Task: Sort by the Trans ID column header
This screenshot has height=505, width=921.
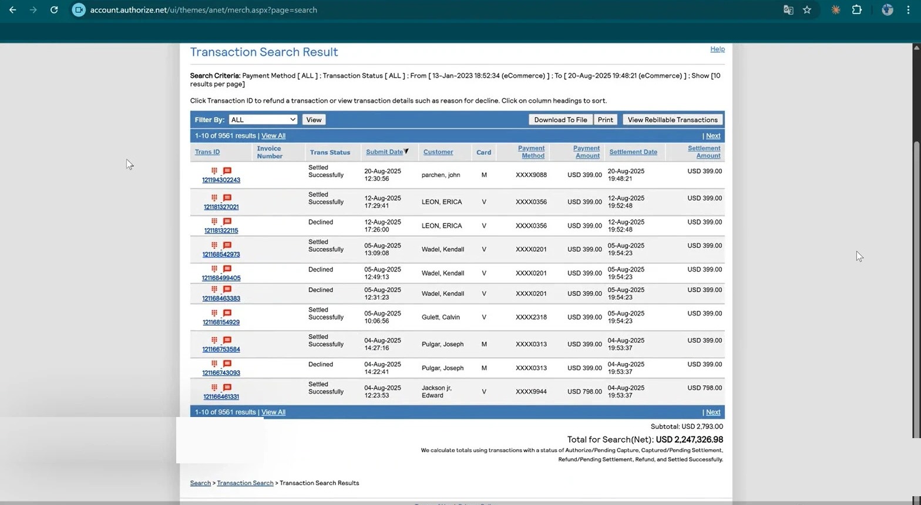Action: (207, 152)
